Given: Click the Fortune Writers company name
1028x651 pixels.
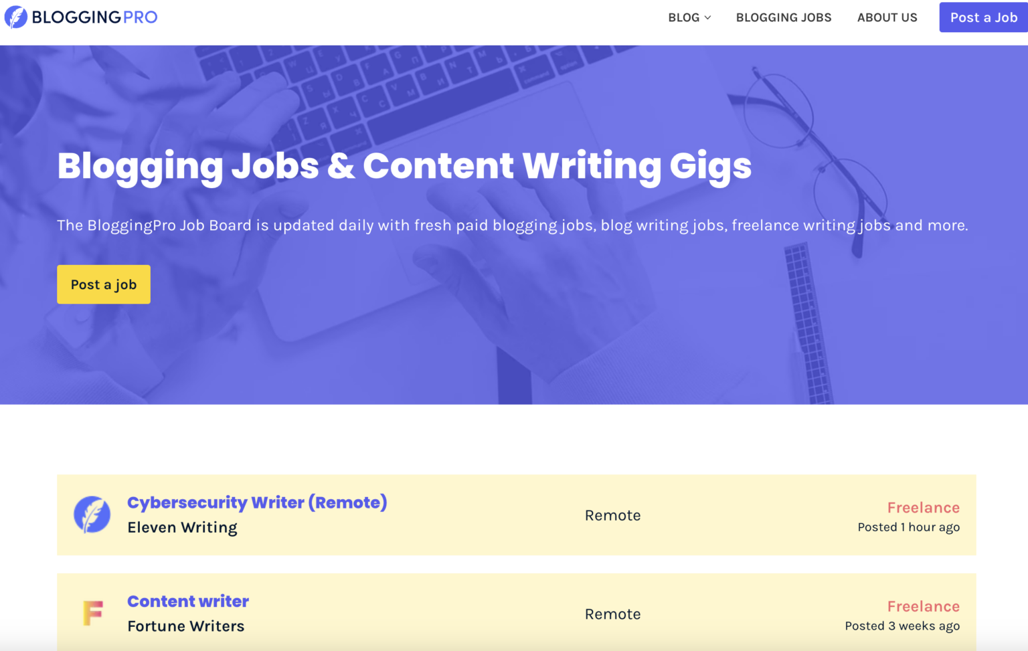Looking at the screenshot, I should tap(185, 626).
